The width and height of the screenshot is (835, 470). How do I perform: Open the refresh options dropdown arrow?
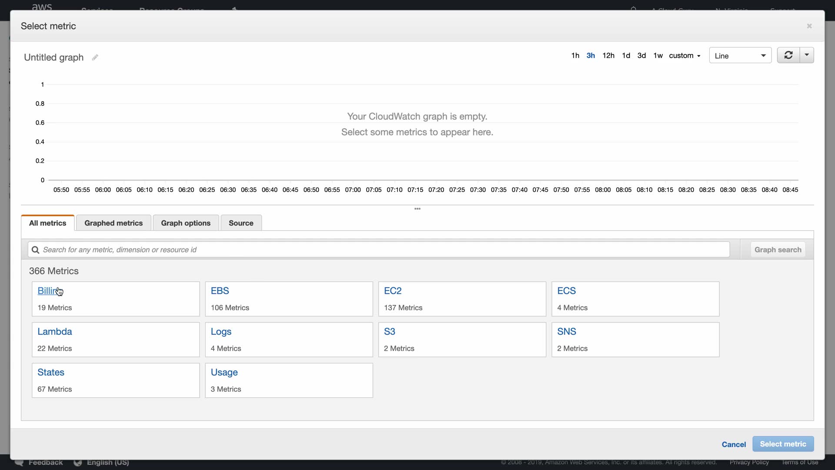coord(807,55)
